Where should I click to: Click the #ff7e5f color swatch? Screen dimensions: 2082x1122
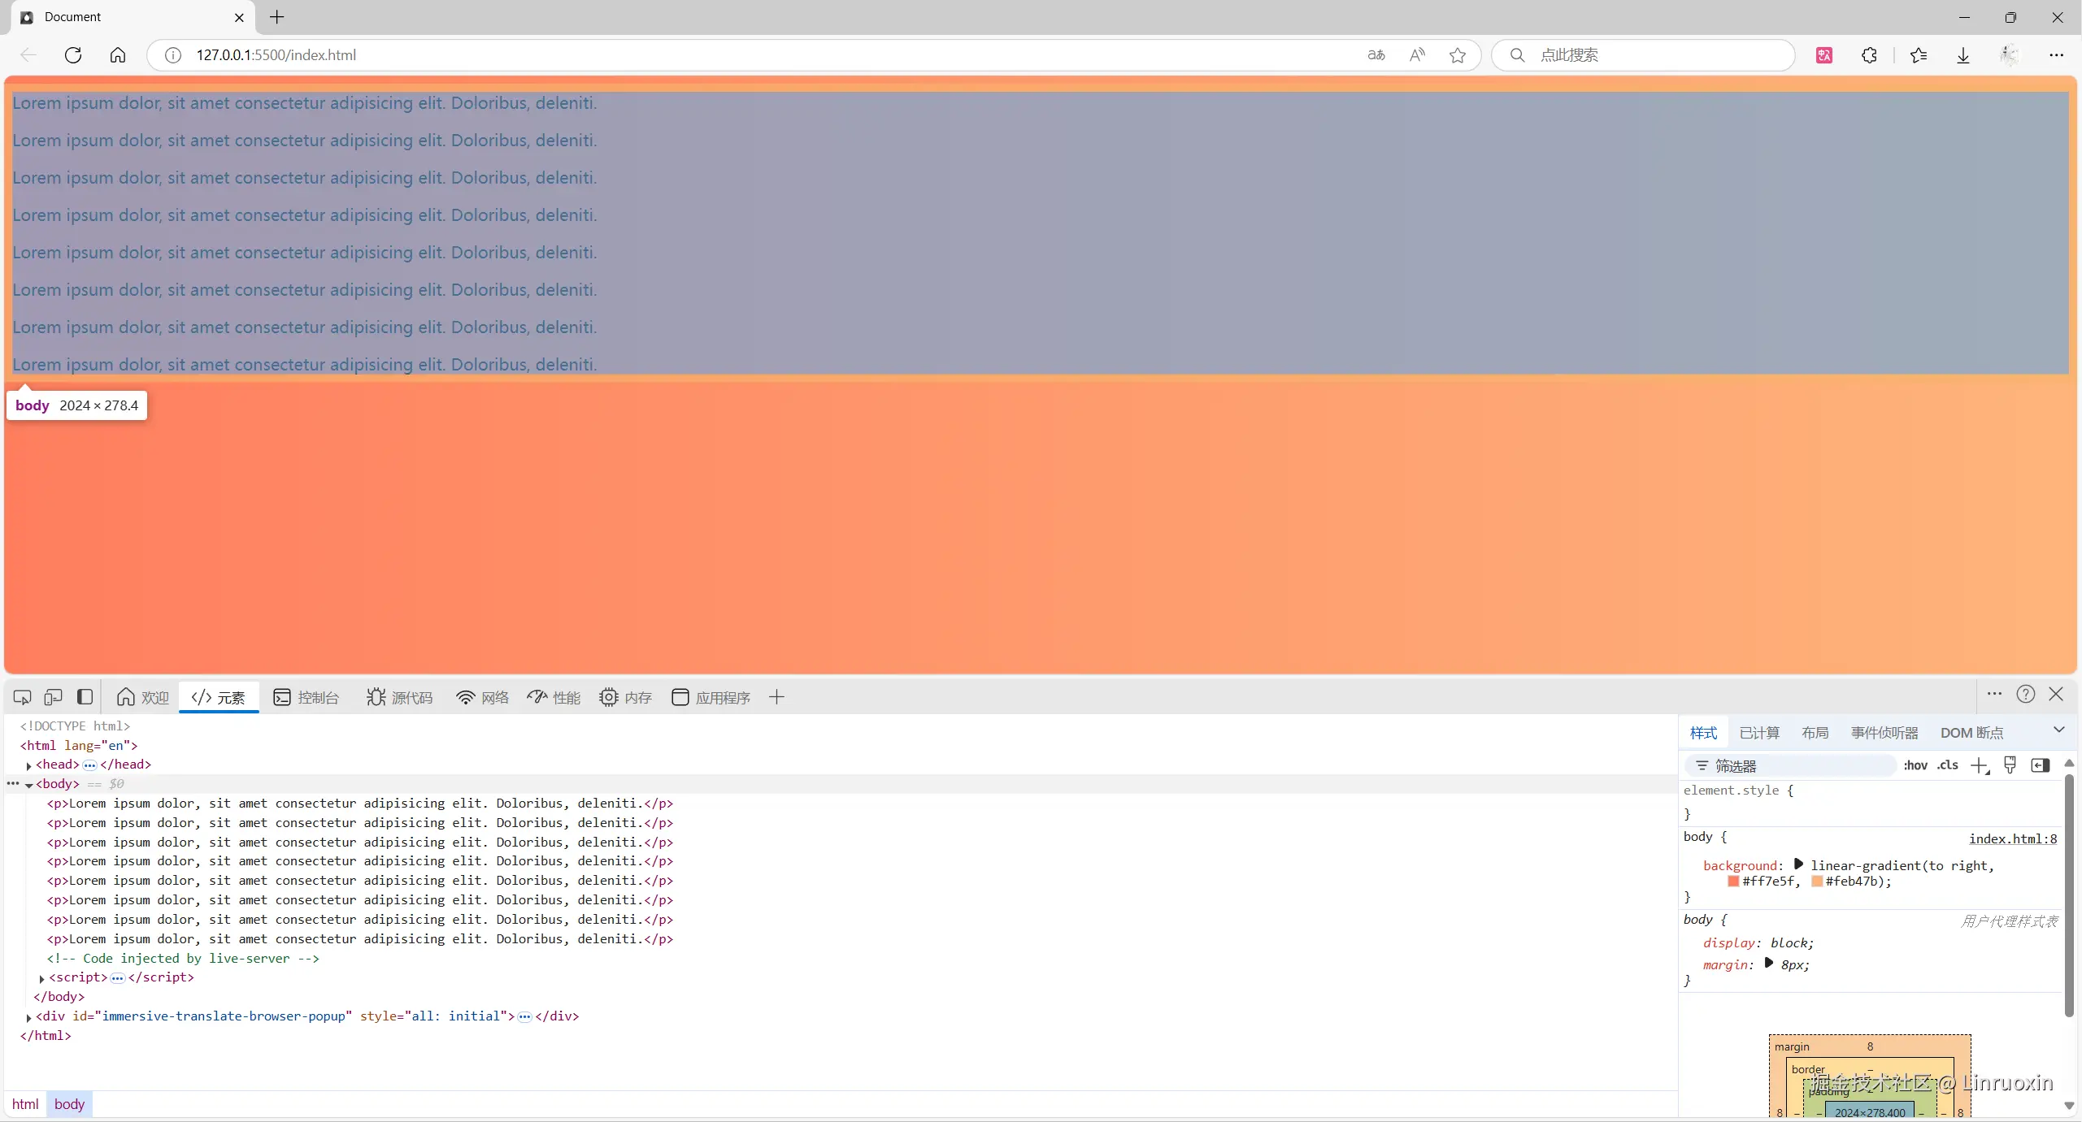[x=1733, y=882]
